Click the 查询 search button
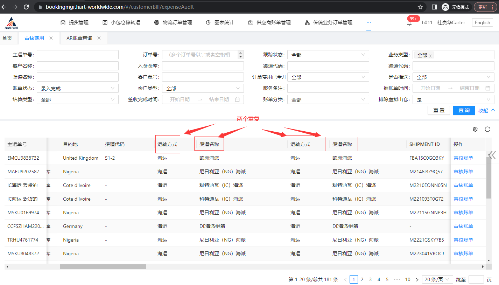499x285 pixels. 464,110
